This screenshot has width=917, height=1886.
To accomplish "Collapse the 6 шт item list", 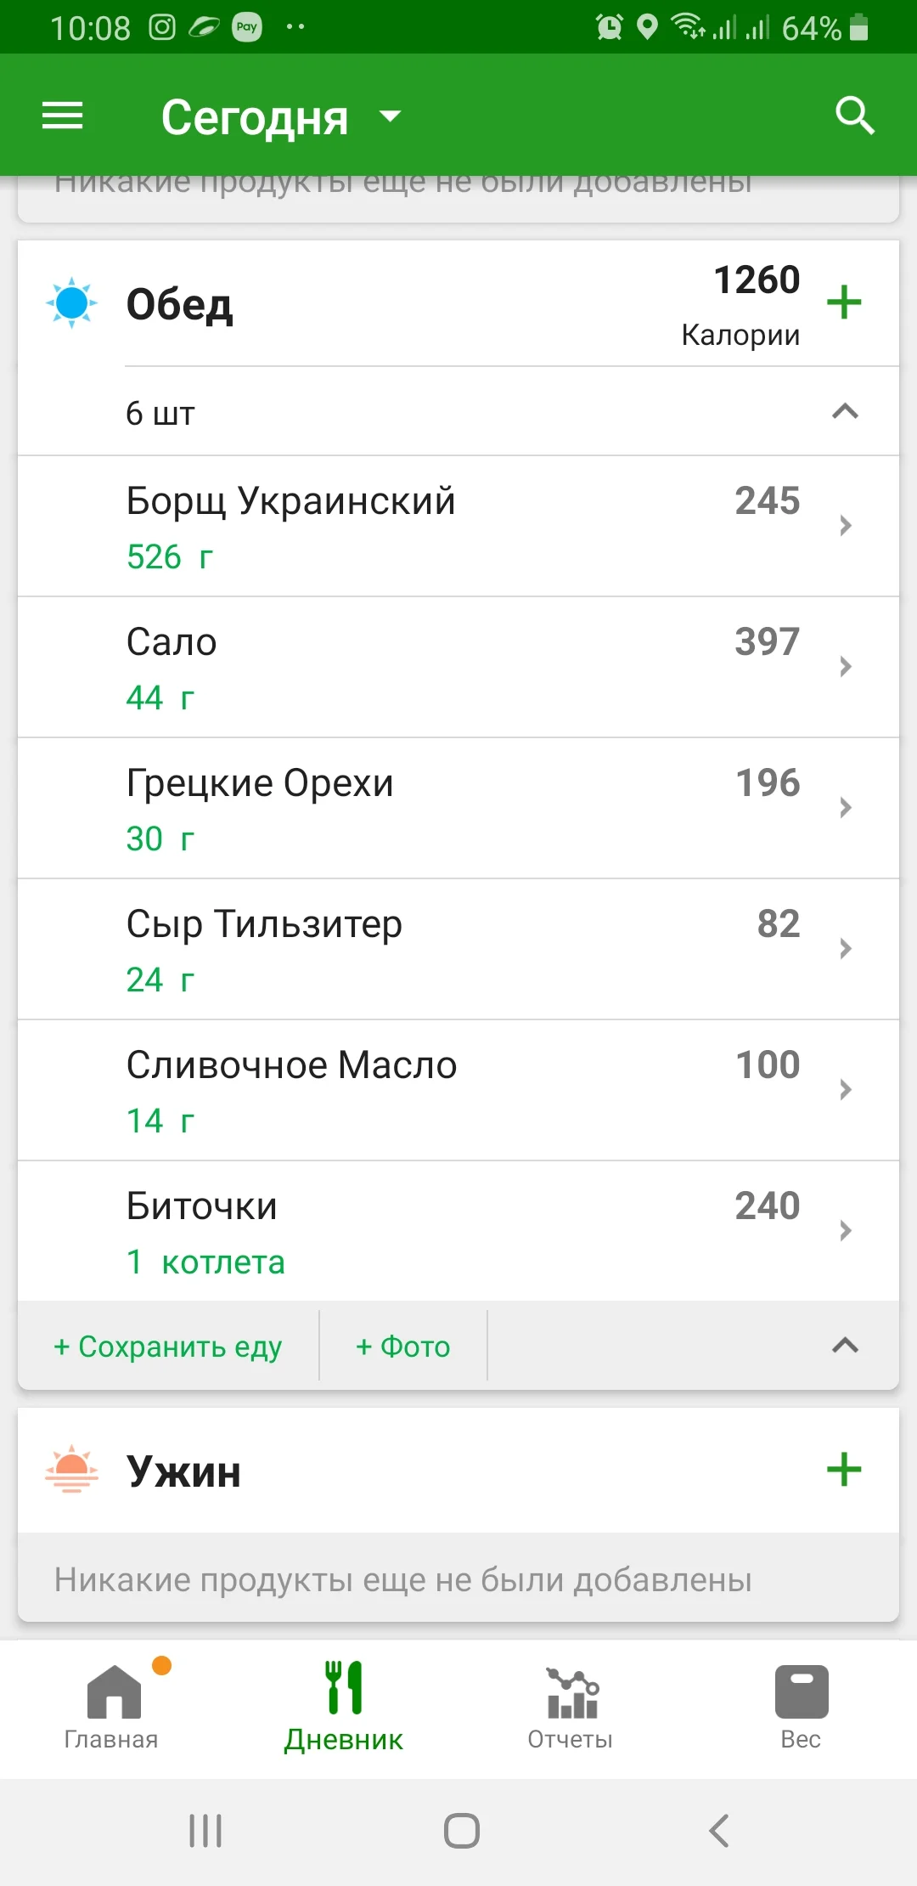I will 845,413.
